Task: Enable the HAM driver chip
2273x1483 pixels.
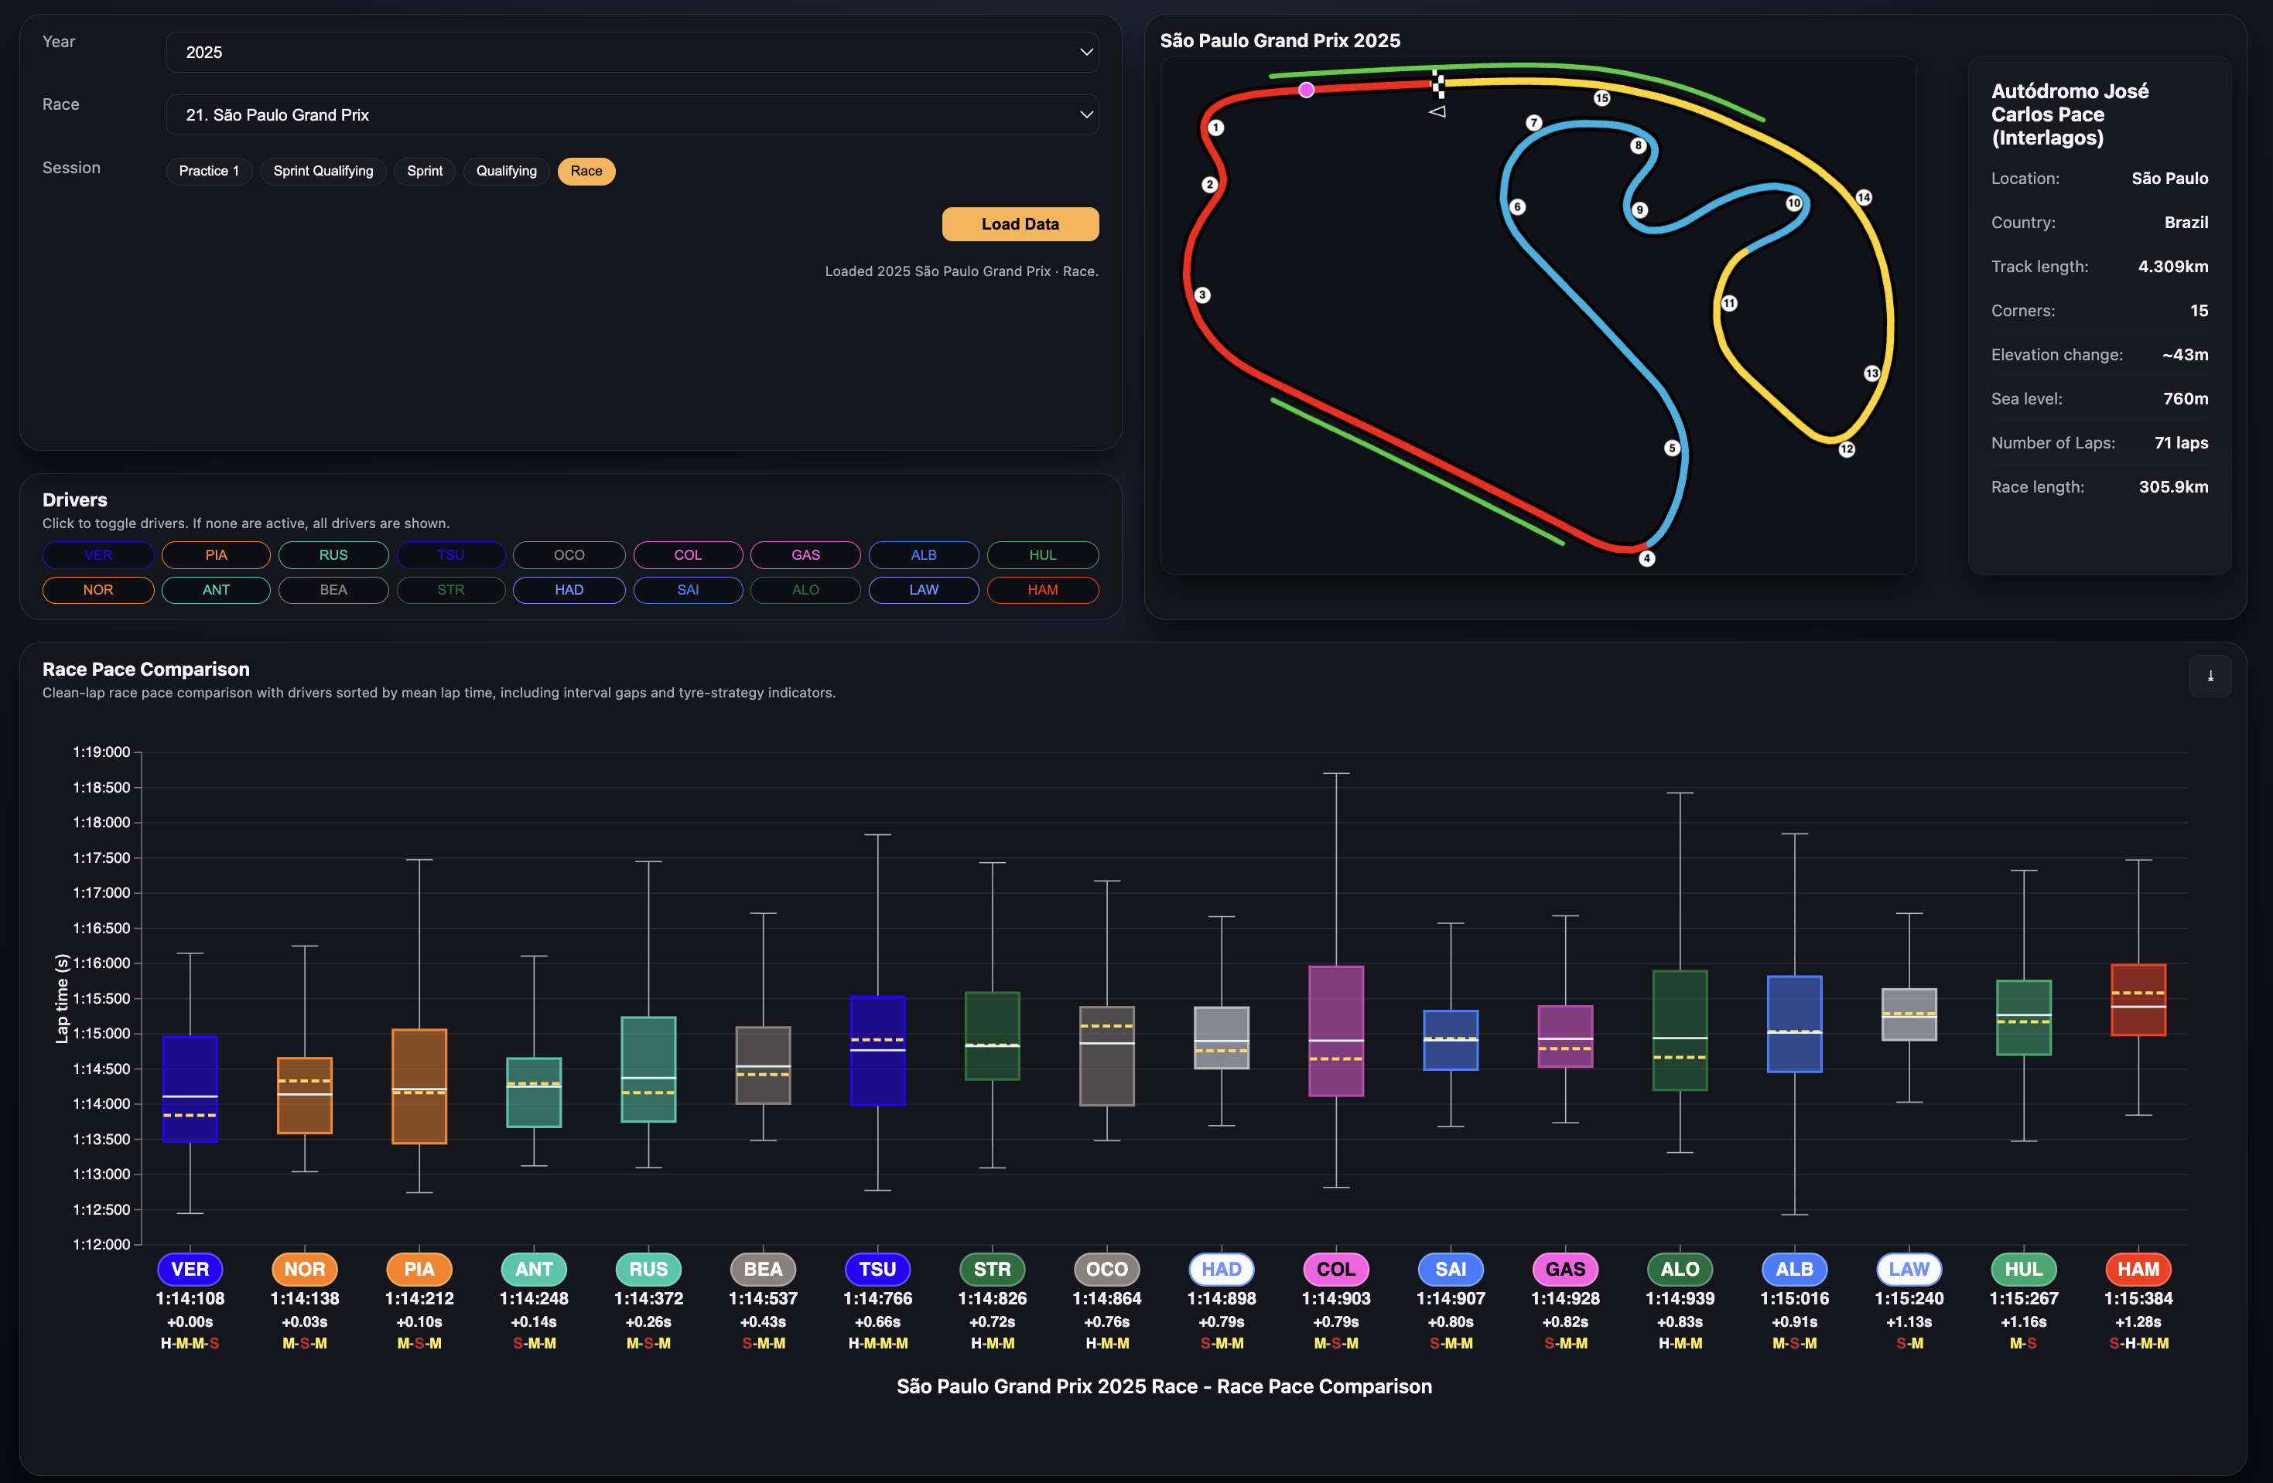Action: [1042, 590]
